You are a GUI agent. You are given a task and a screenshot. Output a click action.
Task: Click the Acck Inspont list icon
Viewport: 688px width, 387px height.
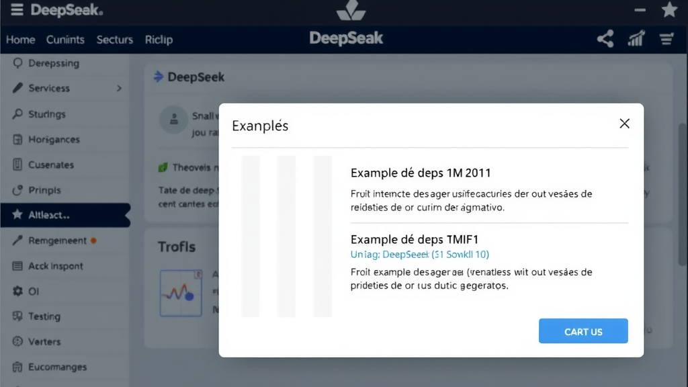[19, 265]
